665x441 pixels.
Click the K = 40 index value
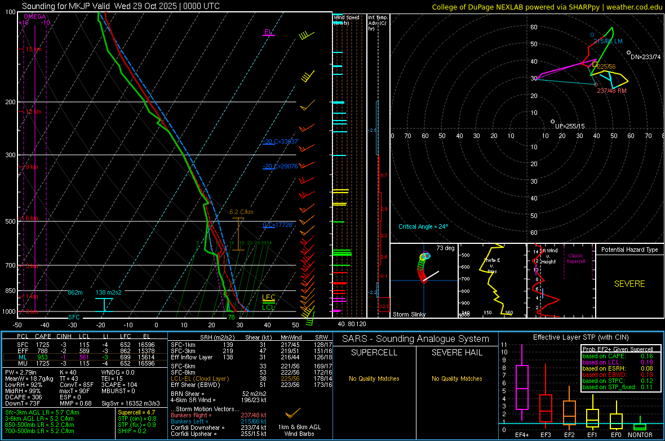coord(68,372)
